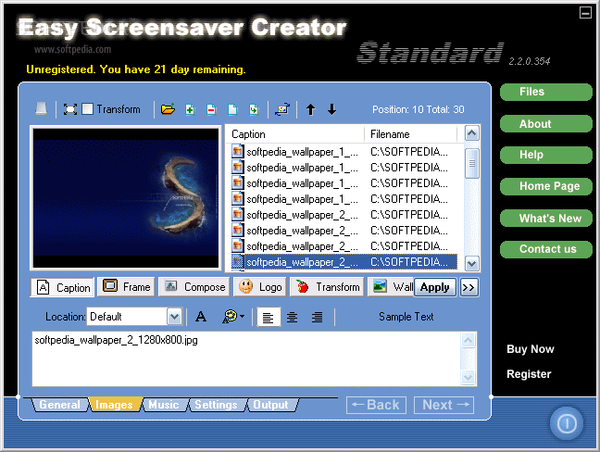Click the Contact us button
This screenshot has width=600, height=452.
click(x=546, y=249)
